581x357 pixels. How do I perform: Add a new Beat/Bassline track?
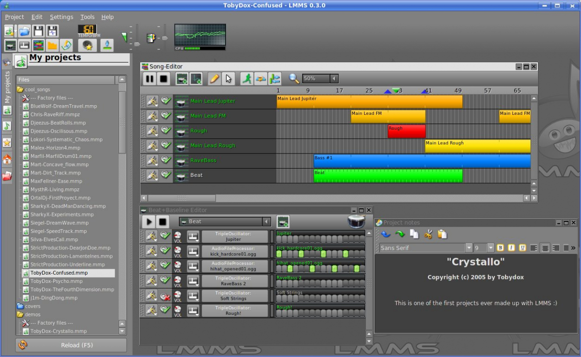pos(182,78)
